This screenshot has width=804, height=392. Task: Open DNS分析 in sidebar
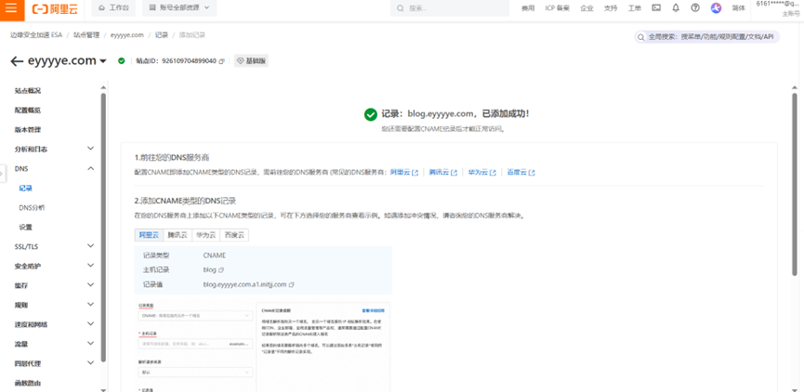(x=32, y=207)
